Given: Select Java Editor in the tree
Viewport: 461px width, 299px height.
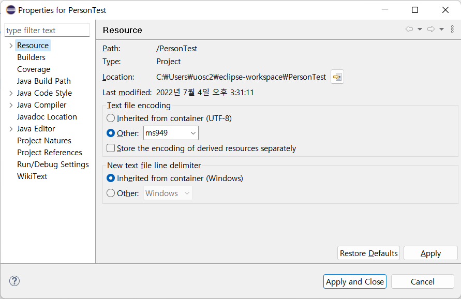Looking at the screenshot, I should (36, 129).
